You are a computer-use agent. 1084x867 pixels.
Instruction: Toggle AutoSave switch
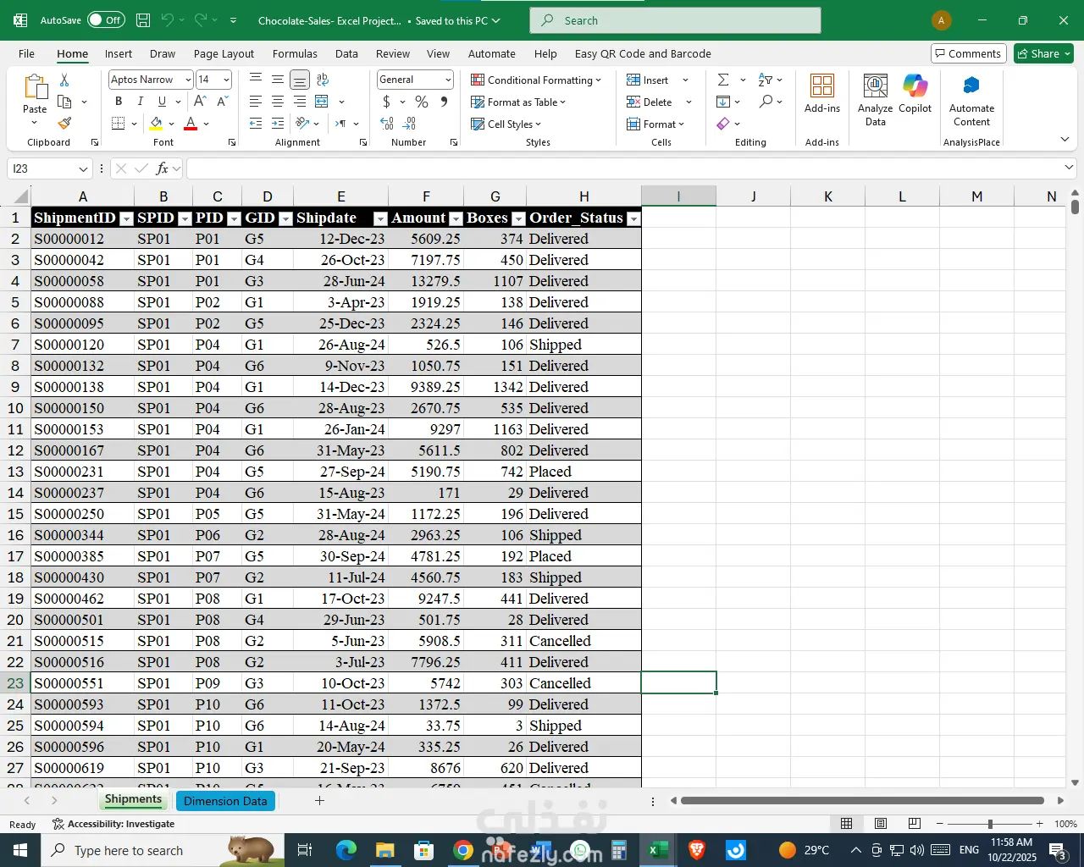tap(106, 20)
